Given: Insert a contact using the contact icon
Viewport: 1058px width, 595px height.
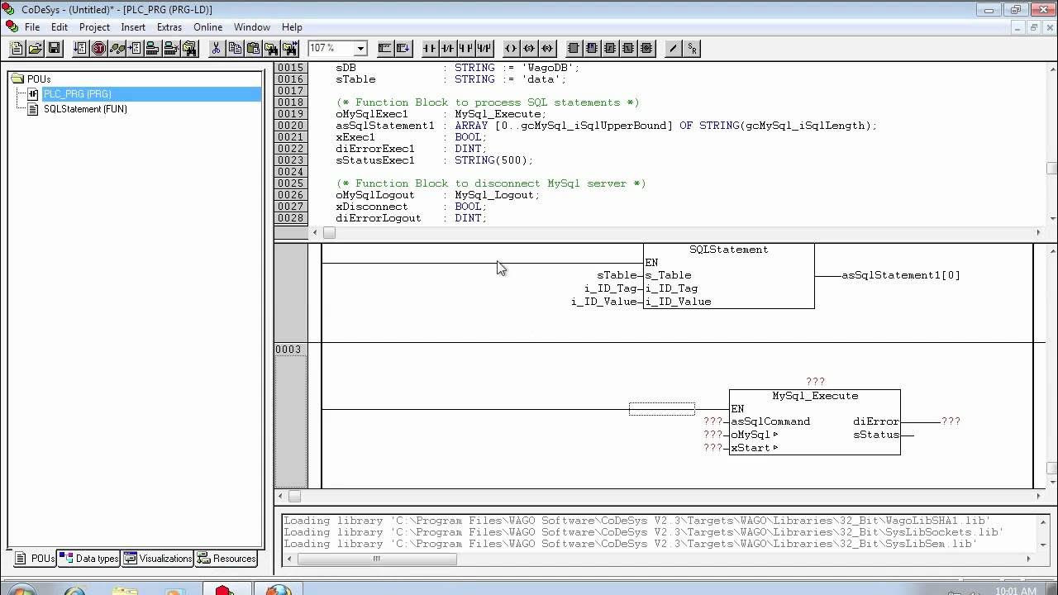Looking at the screenshot, I should [x=429, y=49].
